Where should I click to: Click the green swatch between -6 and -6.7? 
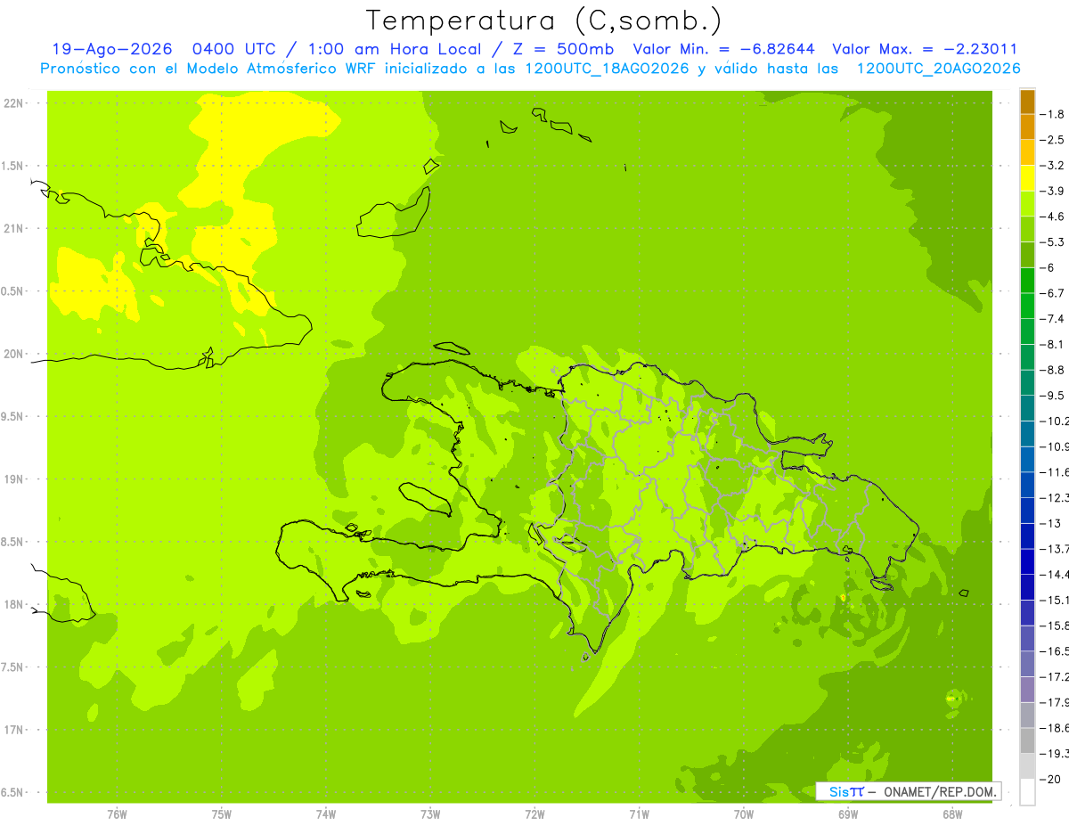click(x=1027, y=280)
